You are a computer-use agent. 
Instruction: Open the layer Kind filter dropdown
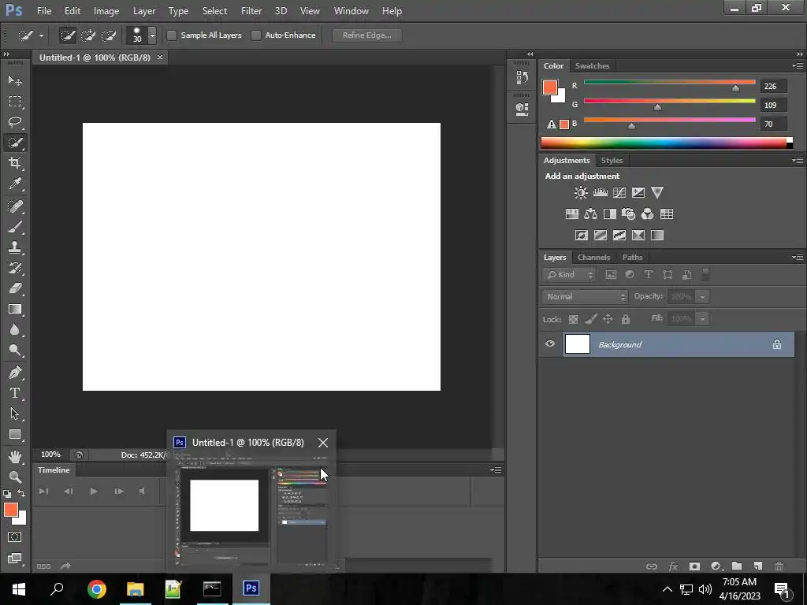point(569,275)
